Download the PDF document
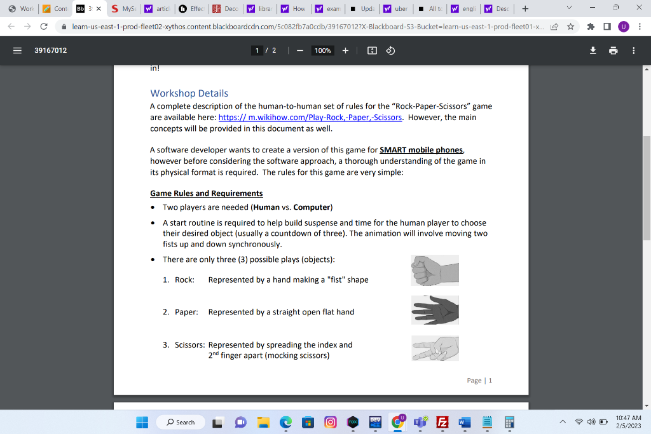Screen dimensions: 651x434 (x=593, y=50)
